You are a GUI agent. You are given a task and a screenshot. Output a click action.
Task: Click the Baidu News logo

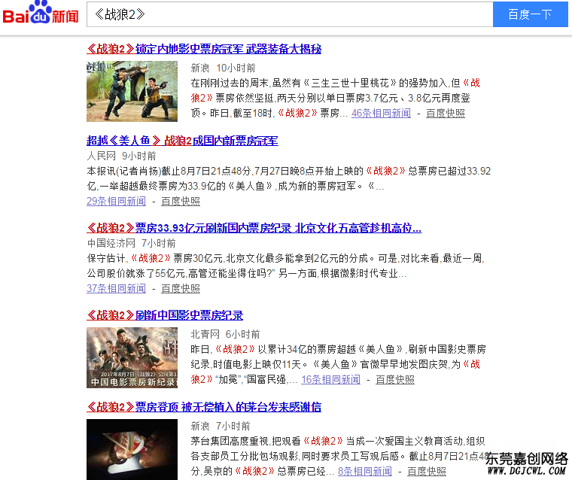click(41, 13)
